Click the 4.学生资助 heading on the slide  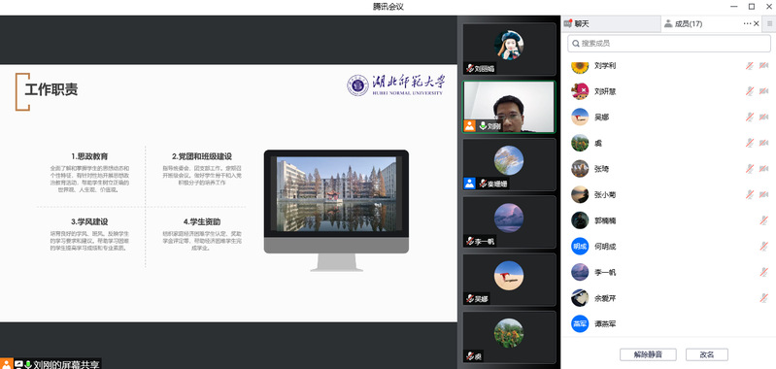201,221
